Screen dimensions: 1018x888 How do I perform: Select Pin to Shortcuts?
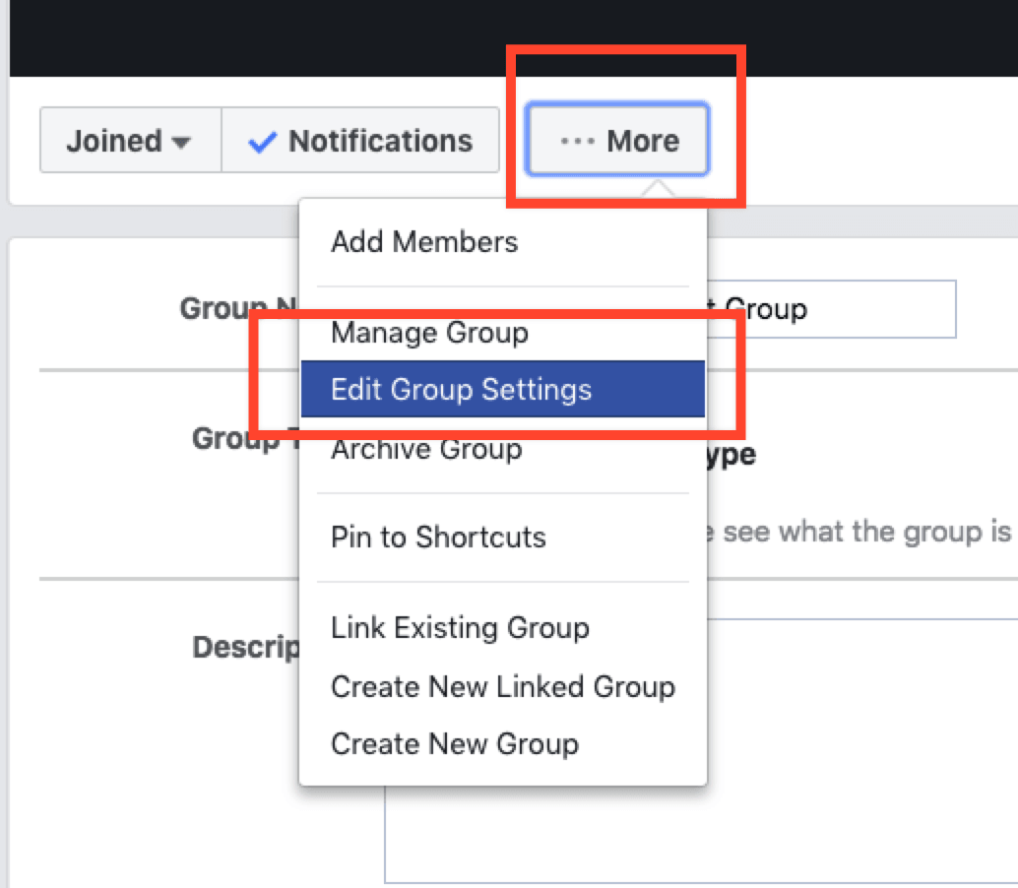502,538
